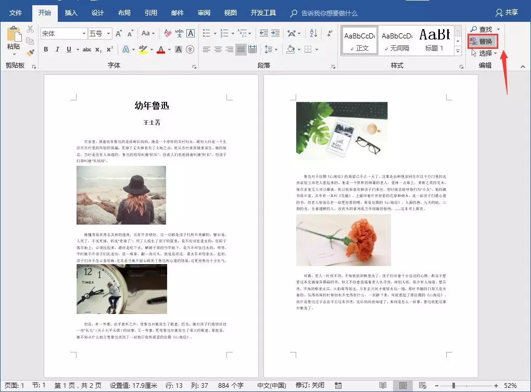The width and height of the screenshot is (531, 392).
Task: Select the strikethrough abc icon
Action: point(87,49)
